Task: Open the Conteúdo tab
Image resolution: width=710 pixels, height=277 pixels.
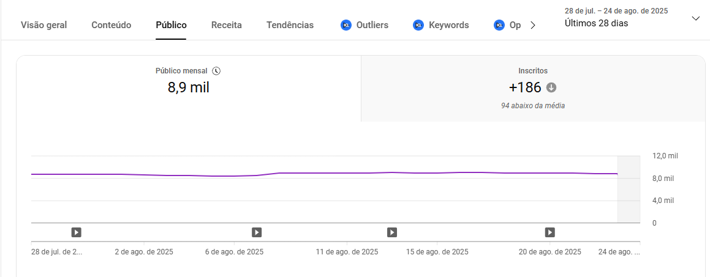Action: 111,25
